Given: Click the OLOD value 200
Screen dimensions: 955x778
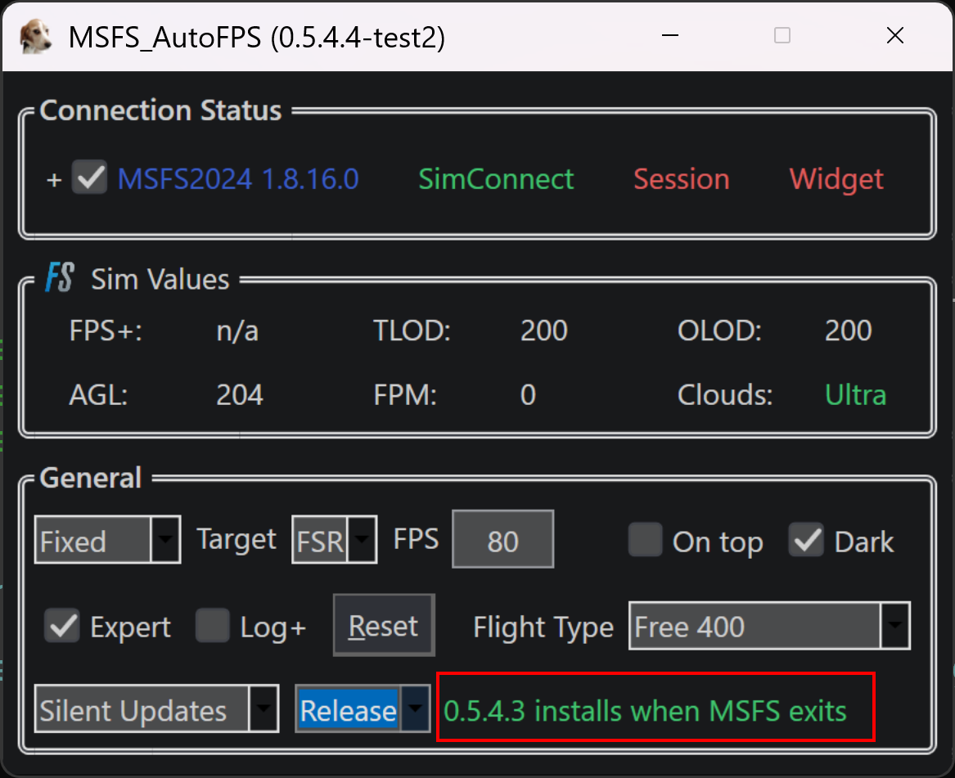Looking at the screenshot, I should pos(849,331).
